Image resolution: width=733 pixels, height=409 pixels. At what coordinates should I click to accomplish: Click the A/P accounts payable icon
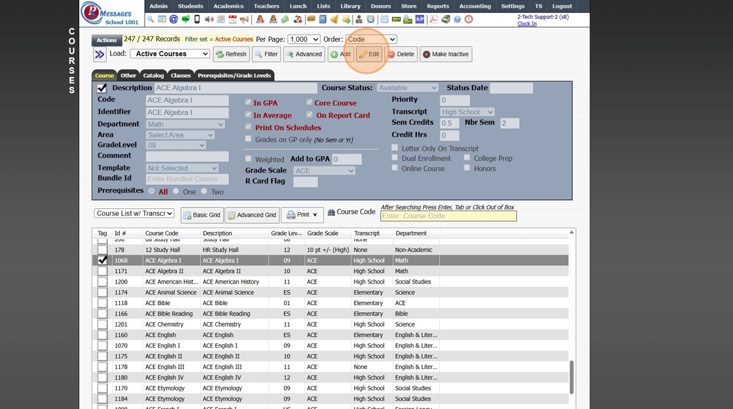[420, 20]
